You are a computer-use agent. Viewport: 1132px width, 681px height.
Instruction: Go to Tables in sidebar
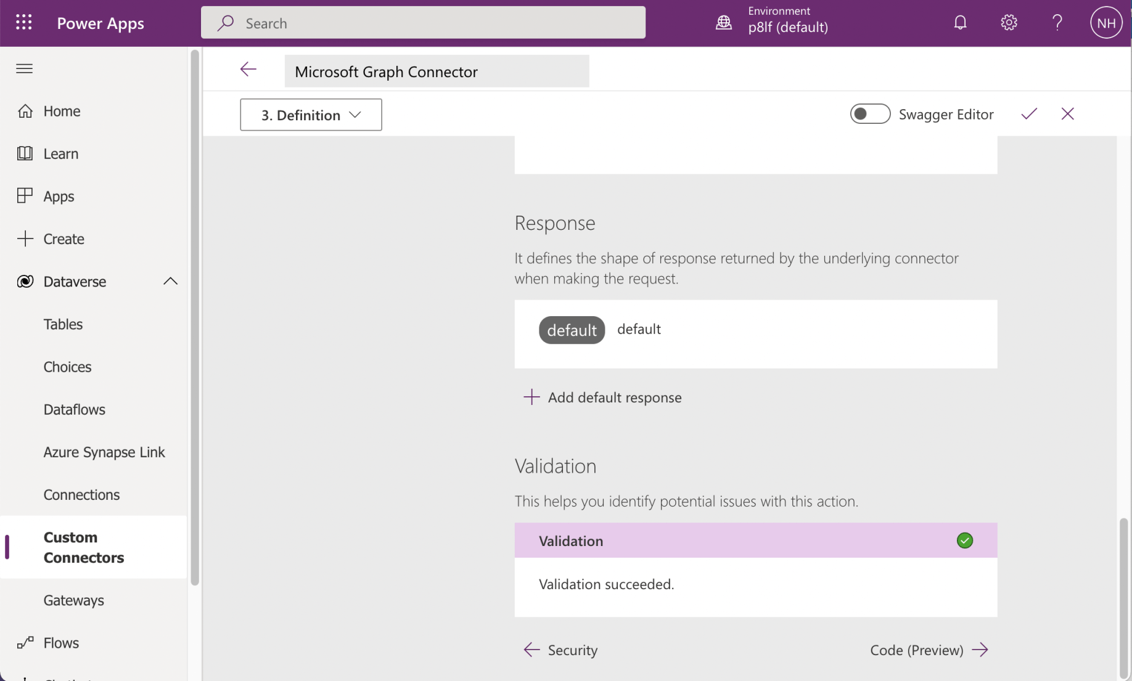[63, 324]
